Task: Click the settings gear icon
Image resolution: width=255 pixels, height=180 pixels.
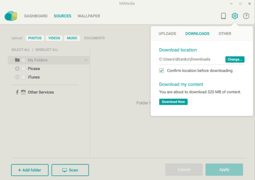Action: 235,16
